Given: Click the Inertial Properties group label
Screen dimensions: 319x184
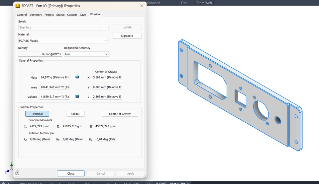Looking at the screenshot, I should (x=32, y=107).
